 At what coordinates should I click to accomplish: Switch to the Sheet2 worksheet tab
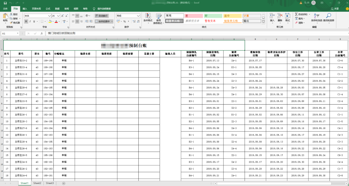[37, 183]
